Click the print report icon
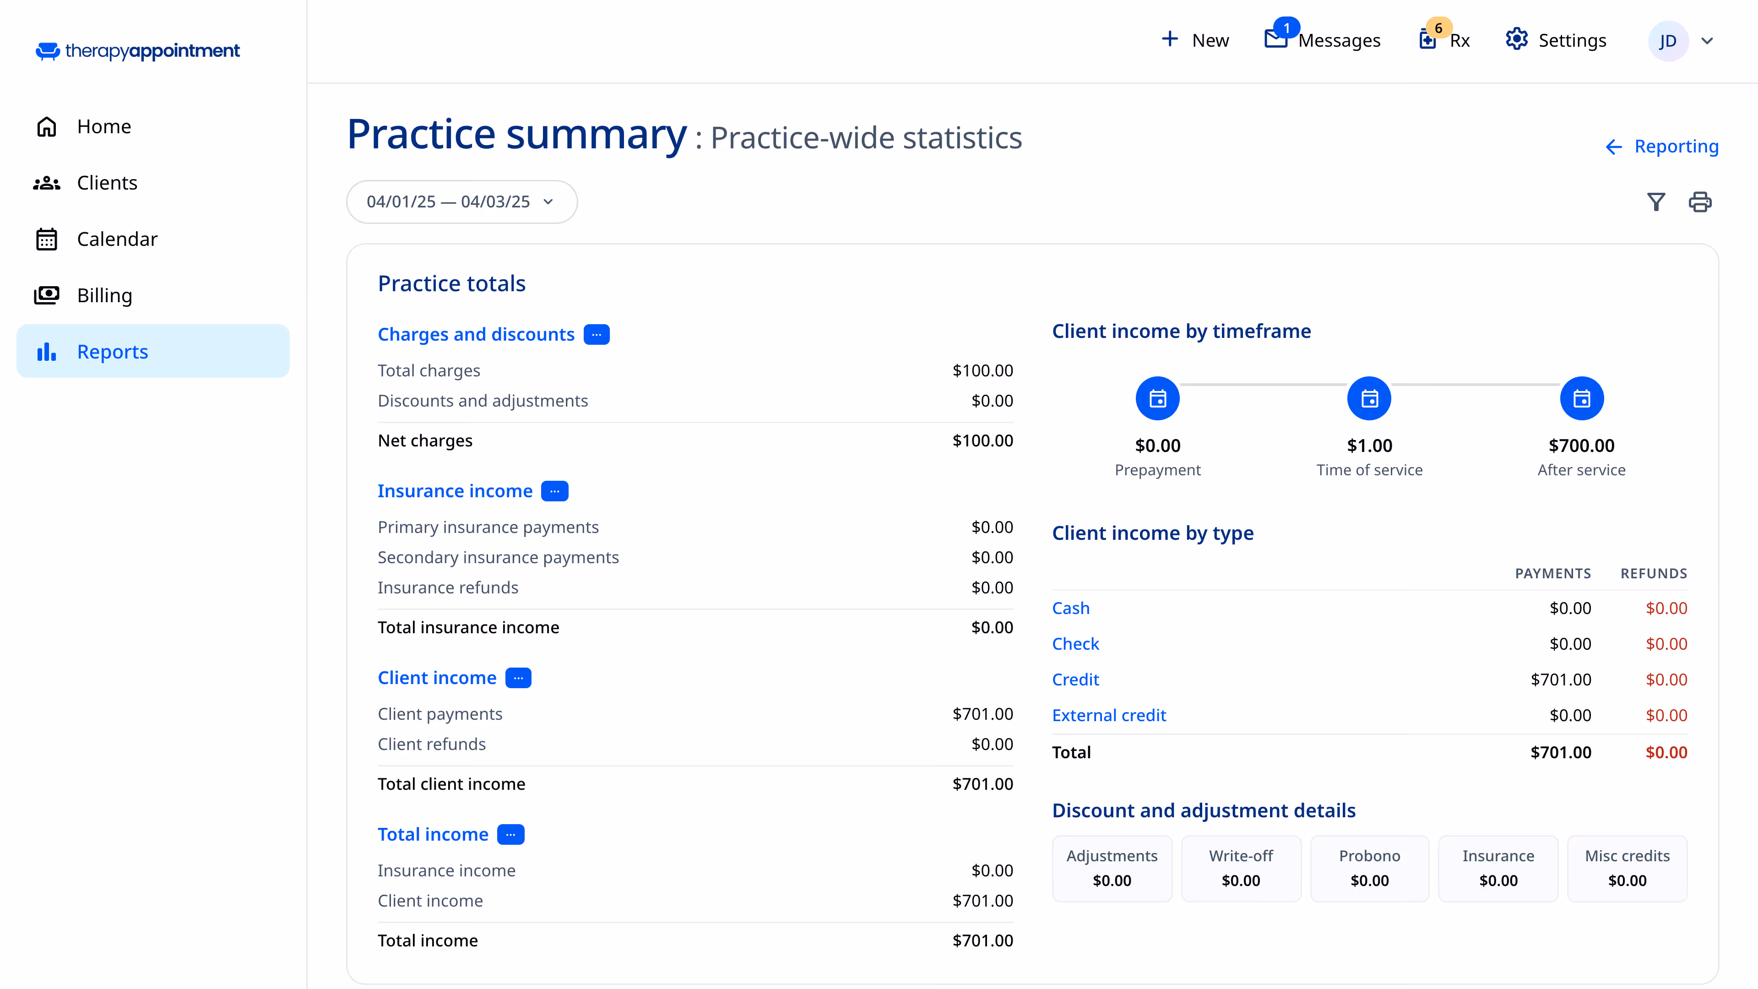This screenshot has width=1758, height=989. (x=1700, y=202)
